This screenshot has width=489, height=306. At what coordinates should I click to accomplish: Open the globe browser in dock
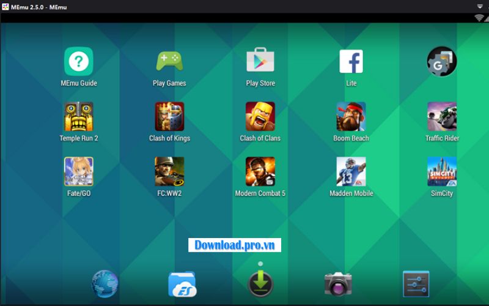105,284
